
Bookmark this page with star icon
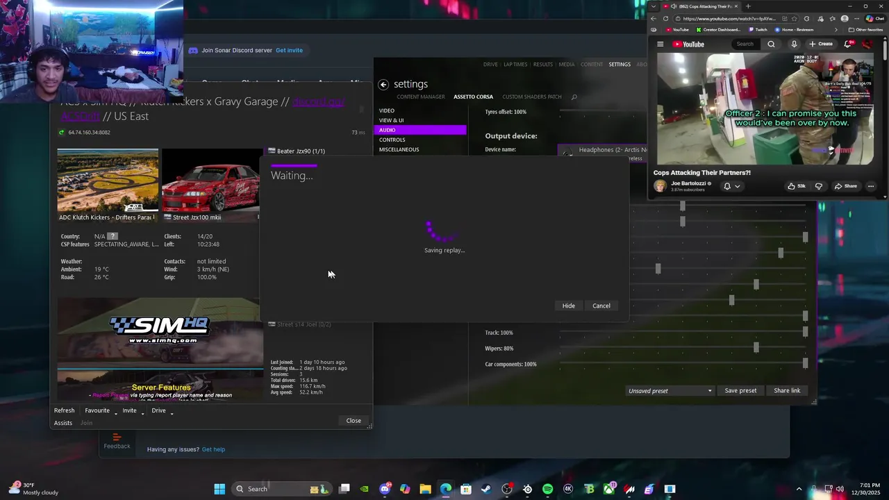(795, 19)
